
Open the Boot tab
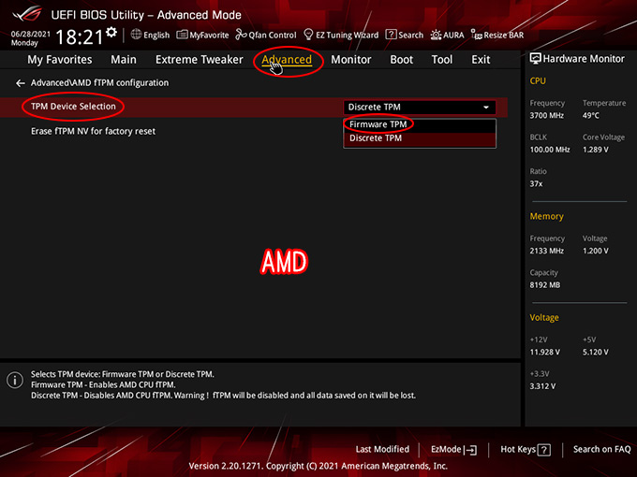tap(401, 60)
